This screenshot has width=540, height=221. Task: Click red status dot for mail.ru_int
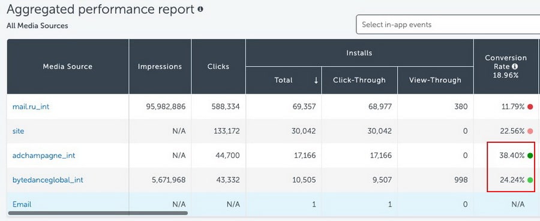coord(530,107)
